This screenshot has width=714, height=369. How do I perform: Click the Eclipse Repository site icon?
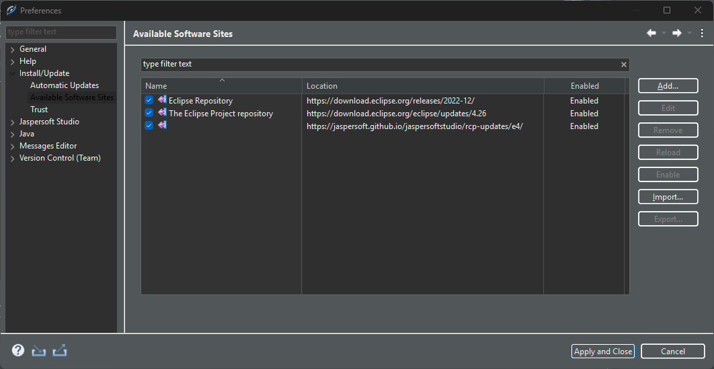[x=162, y=99]
